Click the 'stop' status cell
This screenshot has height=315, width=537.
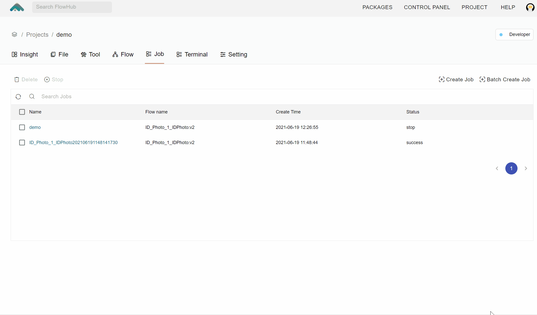(411, 127)
